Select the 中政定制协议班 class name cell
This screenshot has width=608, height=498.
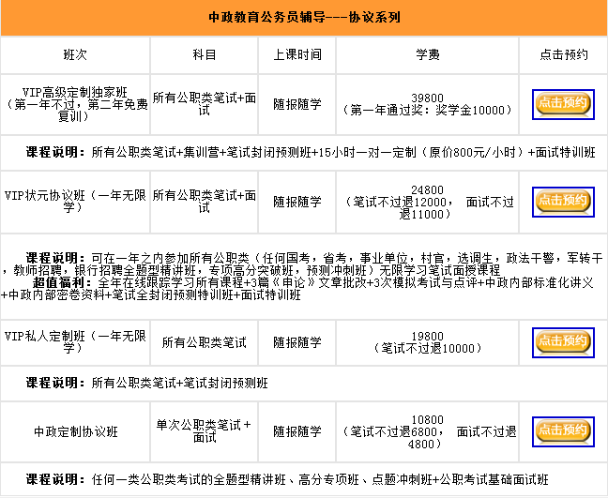[75, 431]
